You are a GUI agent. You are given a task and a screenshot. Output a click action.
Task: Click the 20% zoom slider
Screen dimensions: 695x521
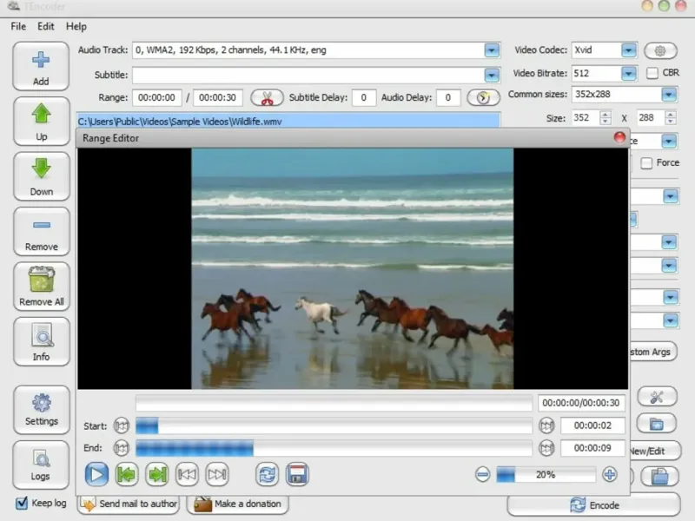click(546, 474)
